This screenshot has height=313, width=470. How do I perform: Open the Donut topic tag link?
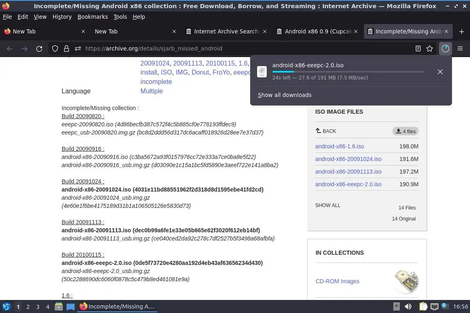pos(200,72)
